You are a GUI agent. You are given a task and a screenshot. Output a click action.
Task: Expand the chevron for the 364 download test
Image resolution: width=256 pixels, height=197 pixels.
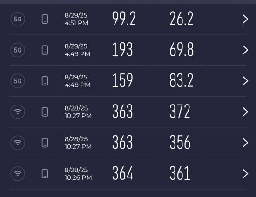245,174
